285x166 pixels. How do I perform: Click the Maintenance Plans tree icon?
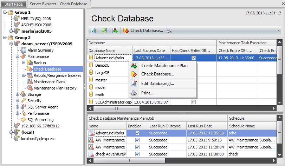tap(30, 82)
